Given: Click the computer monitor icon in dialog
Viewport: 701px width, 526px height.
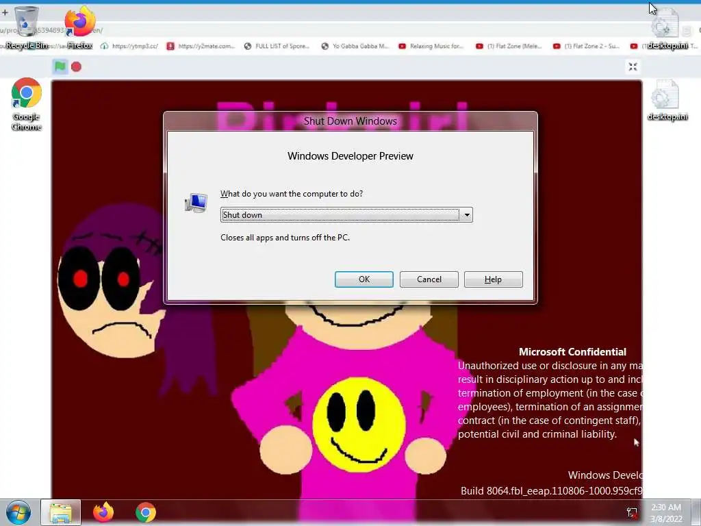Looking at the screenshot, I should [196, 203].
